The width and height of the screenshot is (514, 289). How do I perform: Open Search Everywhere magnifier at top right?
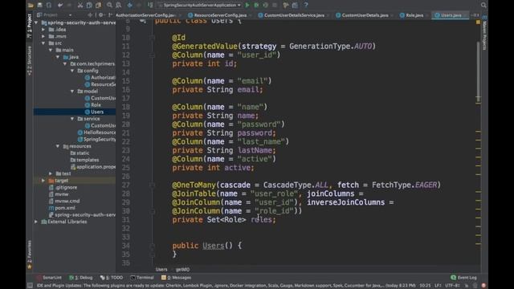tap(483, 5)
